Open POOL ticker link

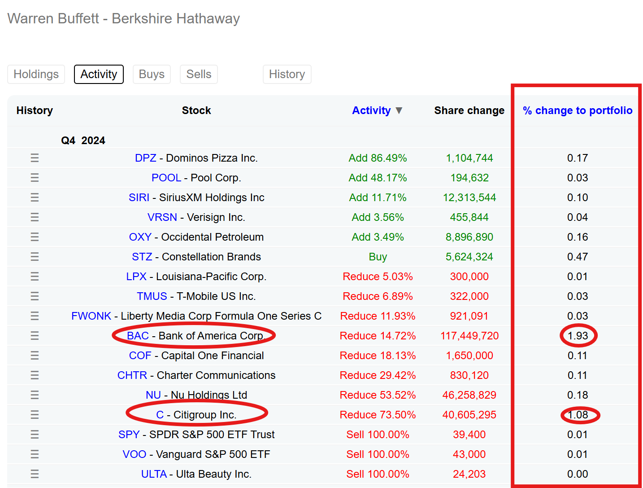coord(166,178)
